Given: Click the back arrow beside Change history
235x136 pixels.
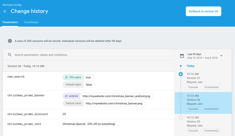Looking at the screenshot, I should pyautogui.click(x=5, y=11).
